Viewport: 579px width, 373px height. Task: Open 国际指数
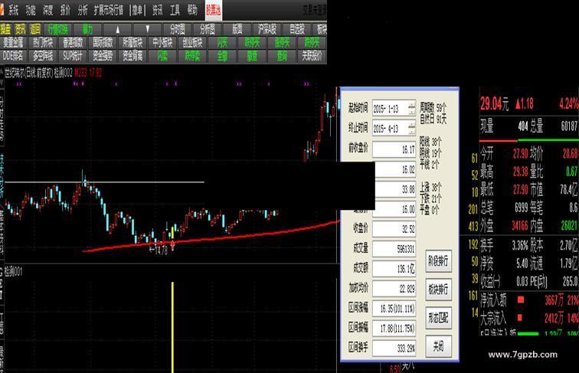point(103,43)
